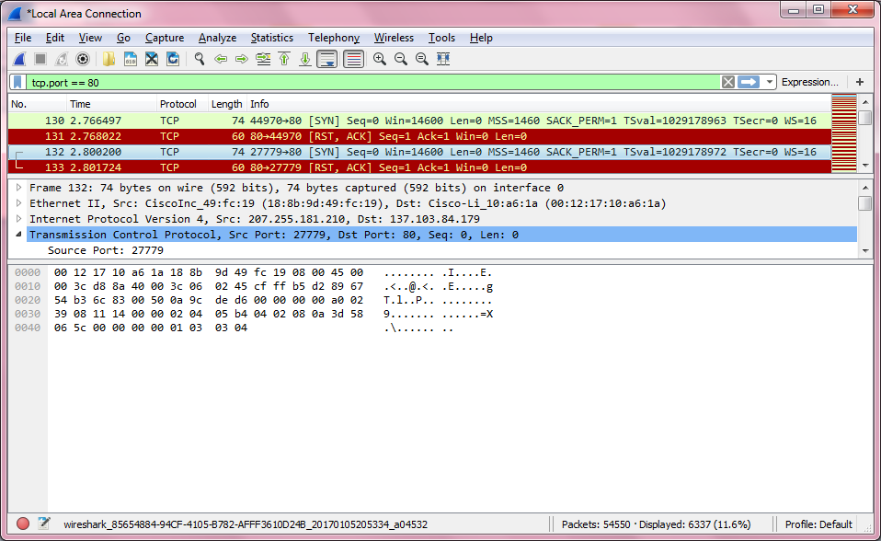Zoom out of packet text
The width and height of the screenshot is (881, 541).
pyautogui.click(x=401, y=59)
